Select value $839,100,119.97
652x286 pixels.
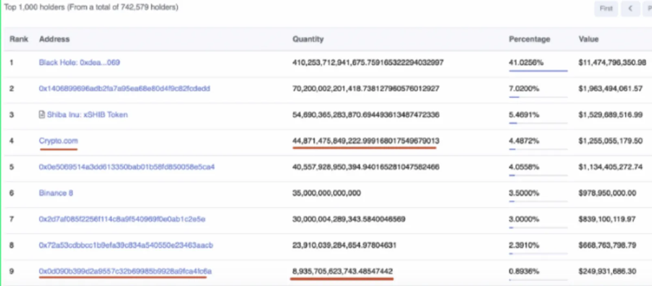(x=607, y=219)
